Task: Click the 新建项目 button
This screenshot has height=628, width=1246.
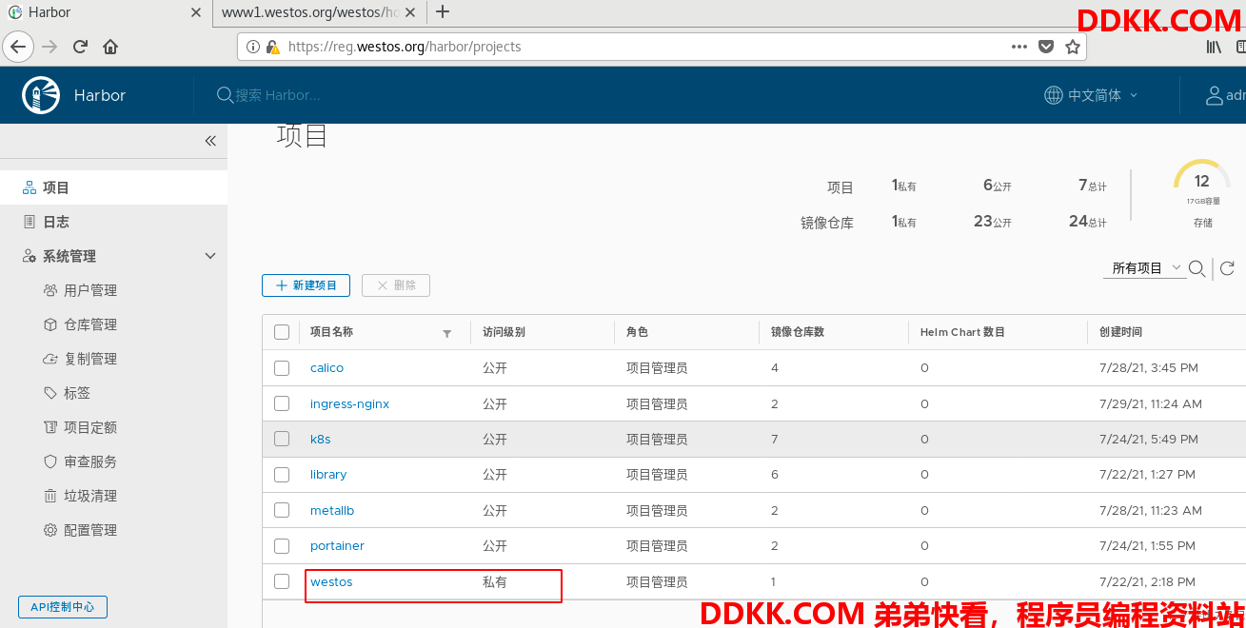Action: pos(306,285)
